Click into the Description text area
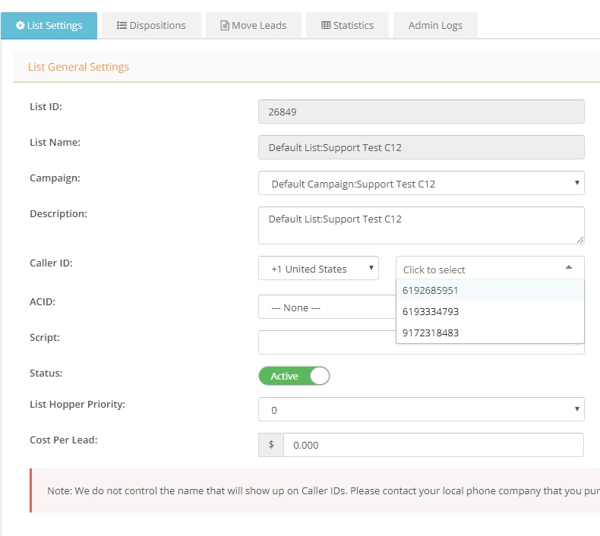The image size is (600, 536). coord(422,225)
